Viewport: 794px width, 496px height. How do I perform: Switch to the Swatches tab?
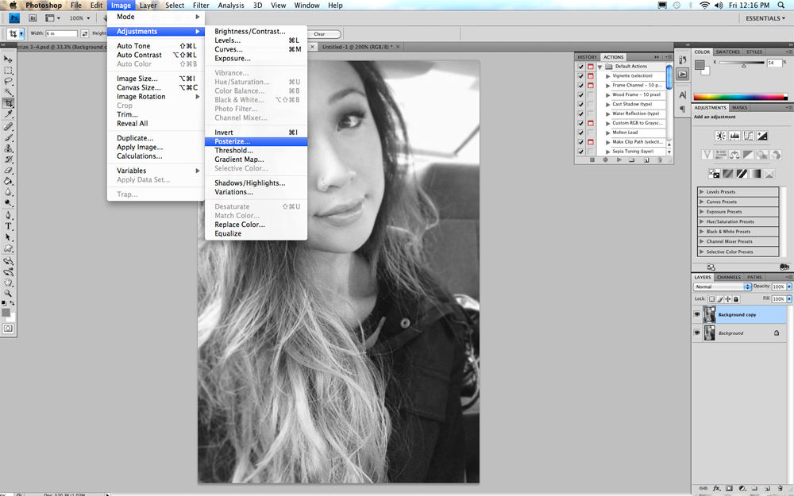(727, 52)
